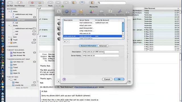Select the Junk mailbox in sidebar

15,43
